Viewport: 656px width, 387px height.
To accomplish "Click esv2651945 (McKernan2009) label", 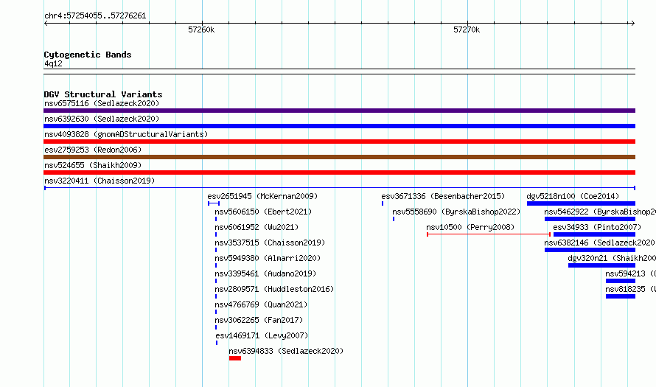I will (262, 196).
